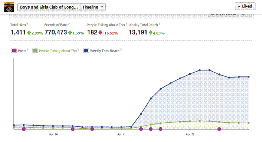Image resolution: width=262 pixels, height=142 pixels.
Task: Click the purple Posts legend color swatch
Action: pyautogui.click(x=14, y=51)
